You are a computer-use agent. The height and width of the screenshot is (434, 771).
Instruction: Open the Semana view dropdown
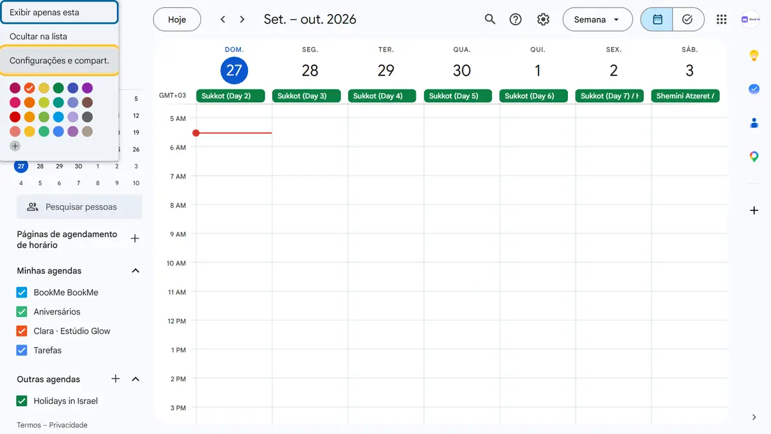597,19
